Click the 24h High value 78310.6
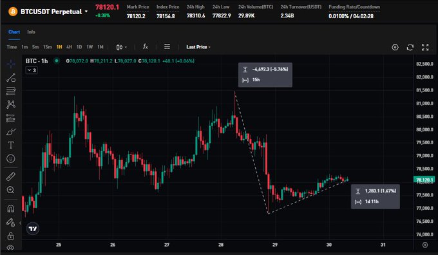 tap(196, 16)
